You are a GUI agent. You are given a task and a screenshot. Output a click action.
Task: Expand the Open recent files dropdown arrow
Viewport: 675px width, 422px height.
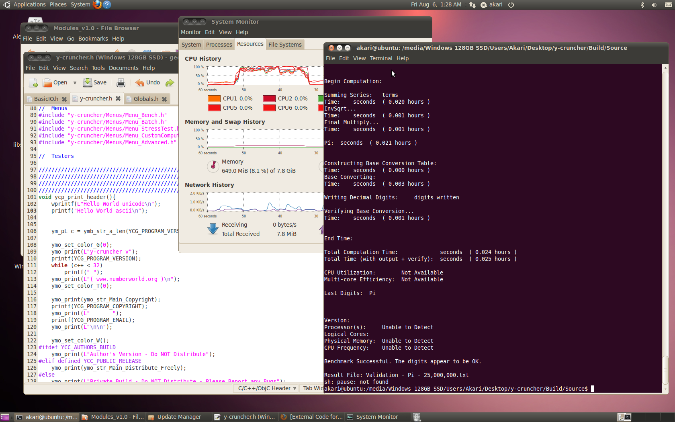(75, 83)
